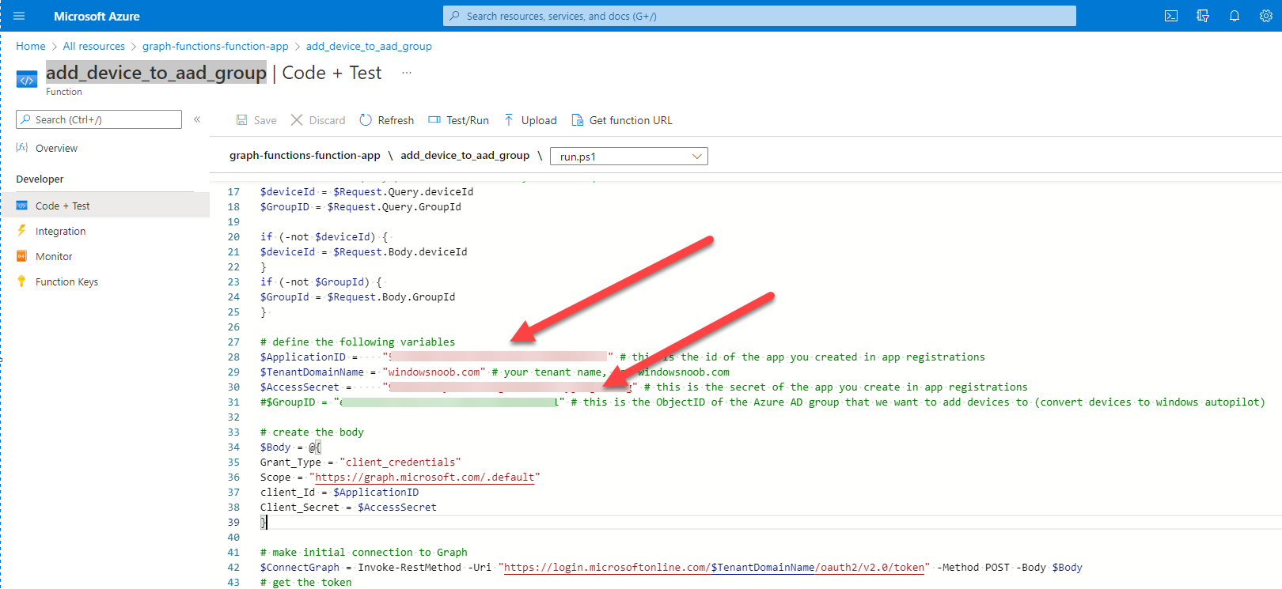Click the "# make initial connection to Graph" comment

coord(364,552)
